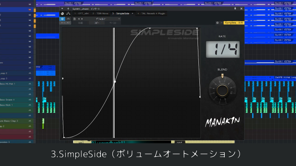Click the sidechain icon beside power button
The image size is (296, 166).
(68, 19)
